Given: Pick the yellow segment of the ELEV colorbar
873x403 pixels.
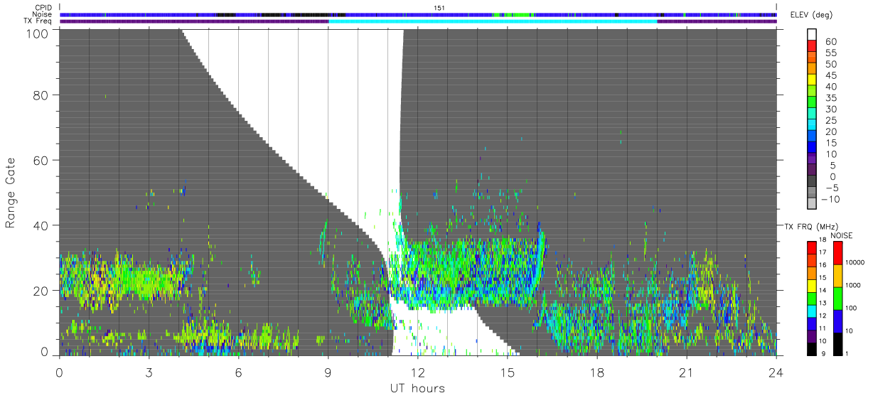Looking at the screenshot, I should coord(812,81).
